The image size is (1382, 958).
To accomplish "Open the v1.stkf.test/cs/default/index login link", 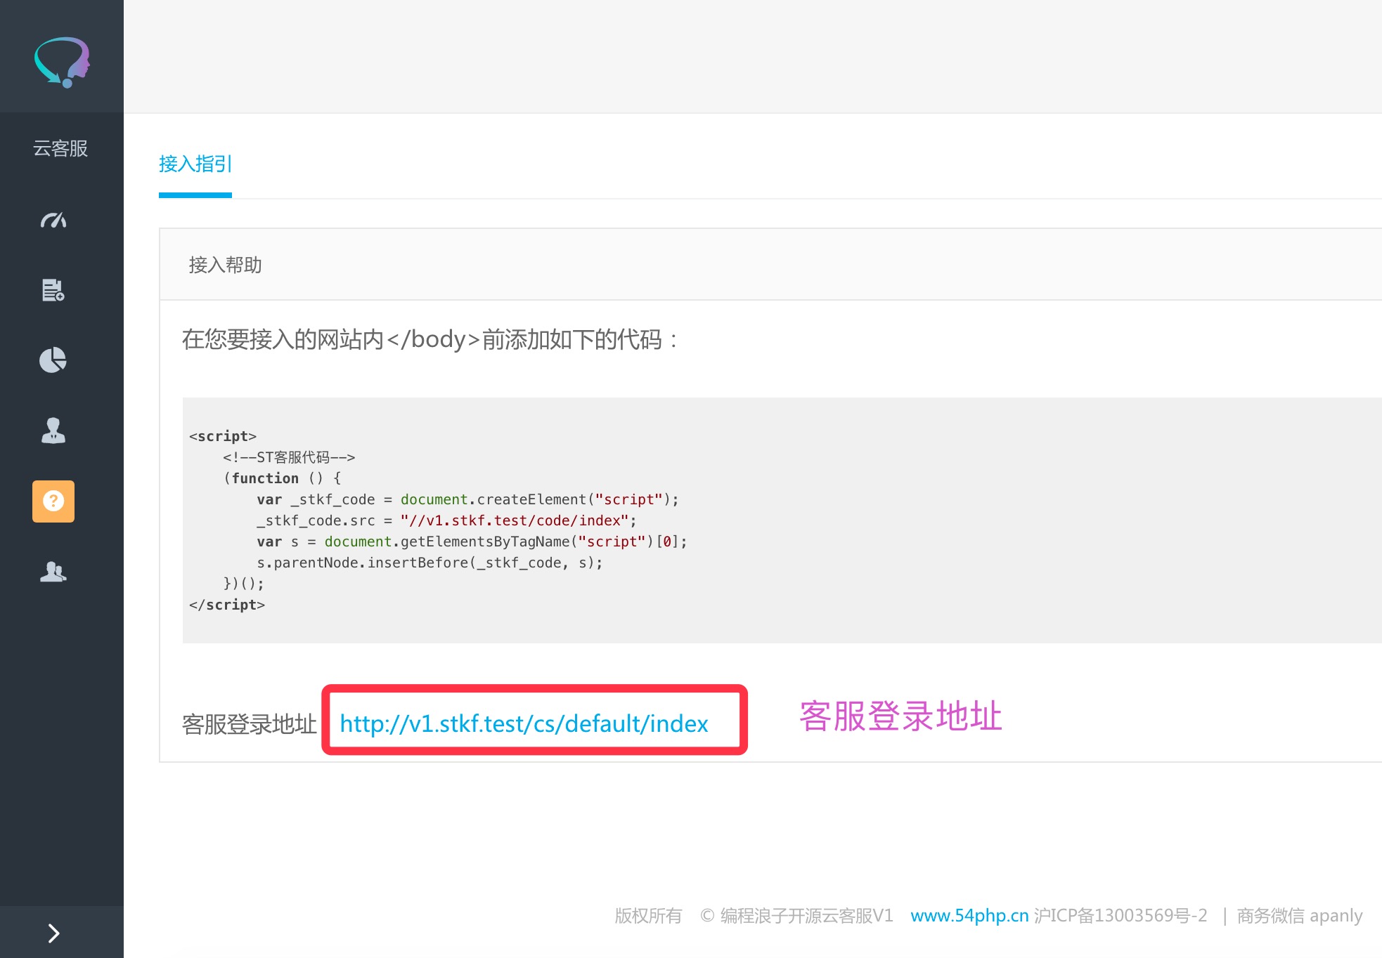I will tap(524, 723).
